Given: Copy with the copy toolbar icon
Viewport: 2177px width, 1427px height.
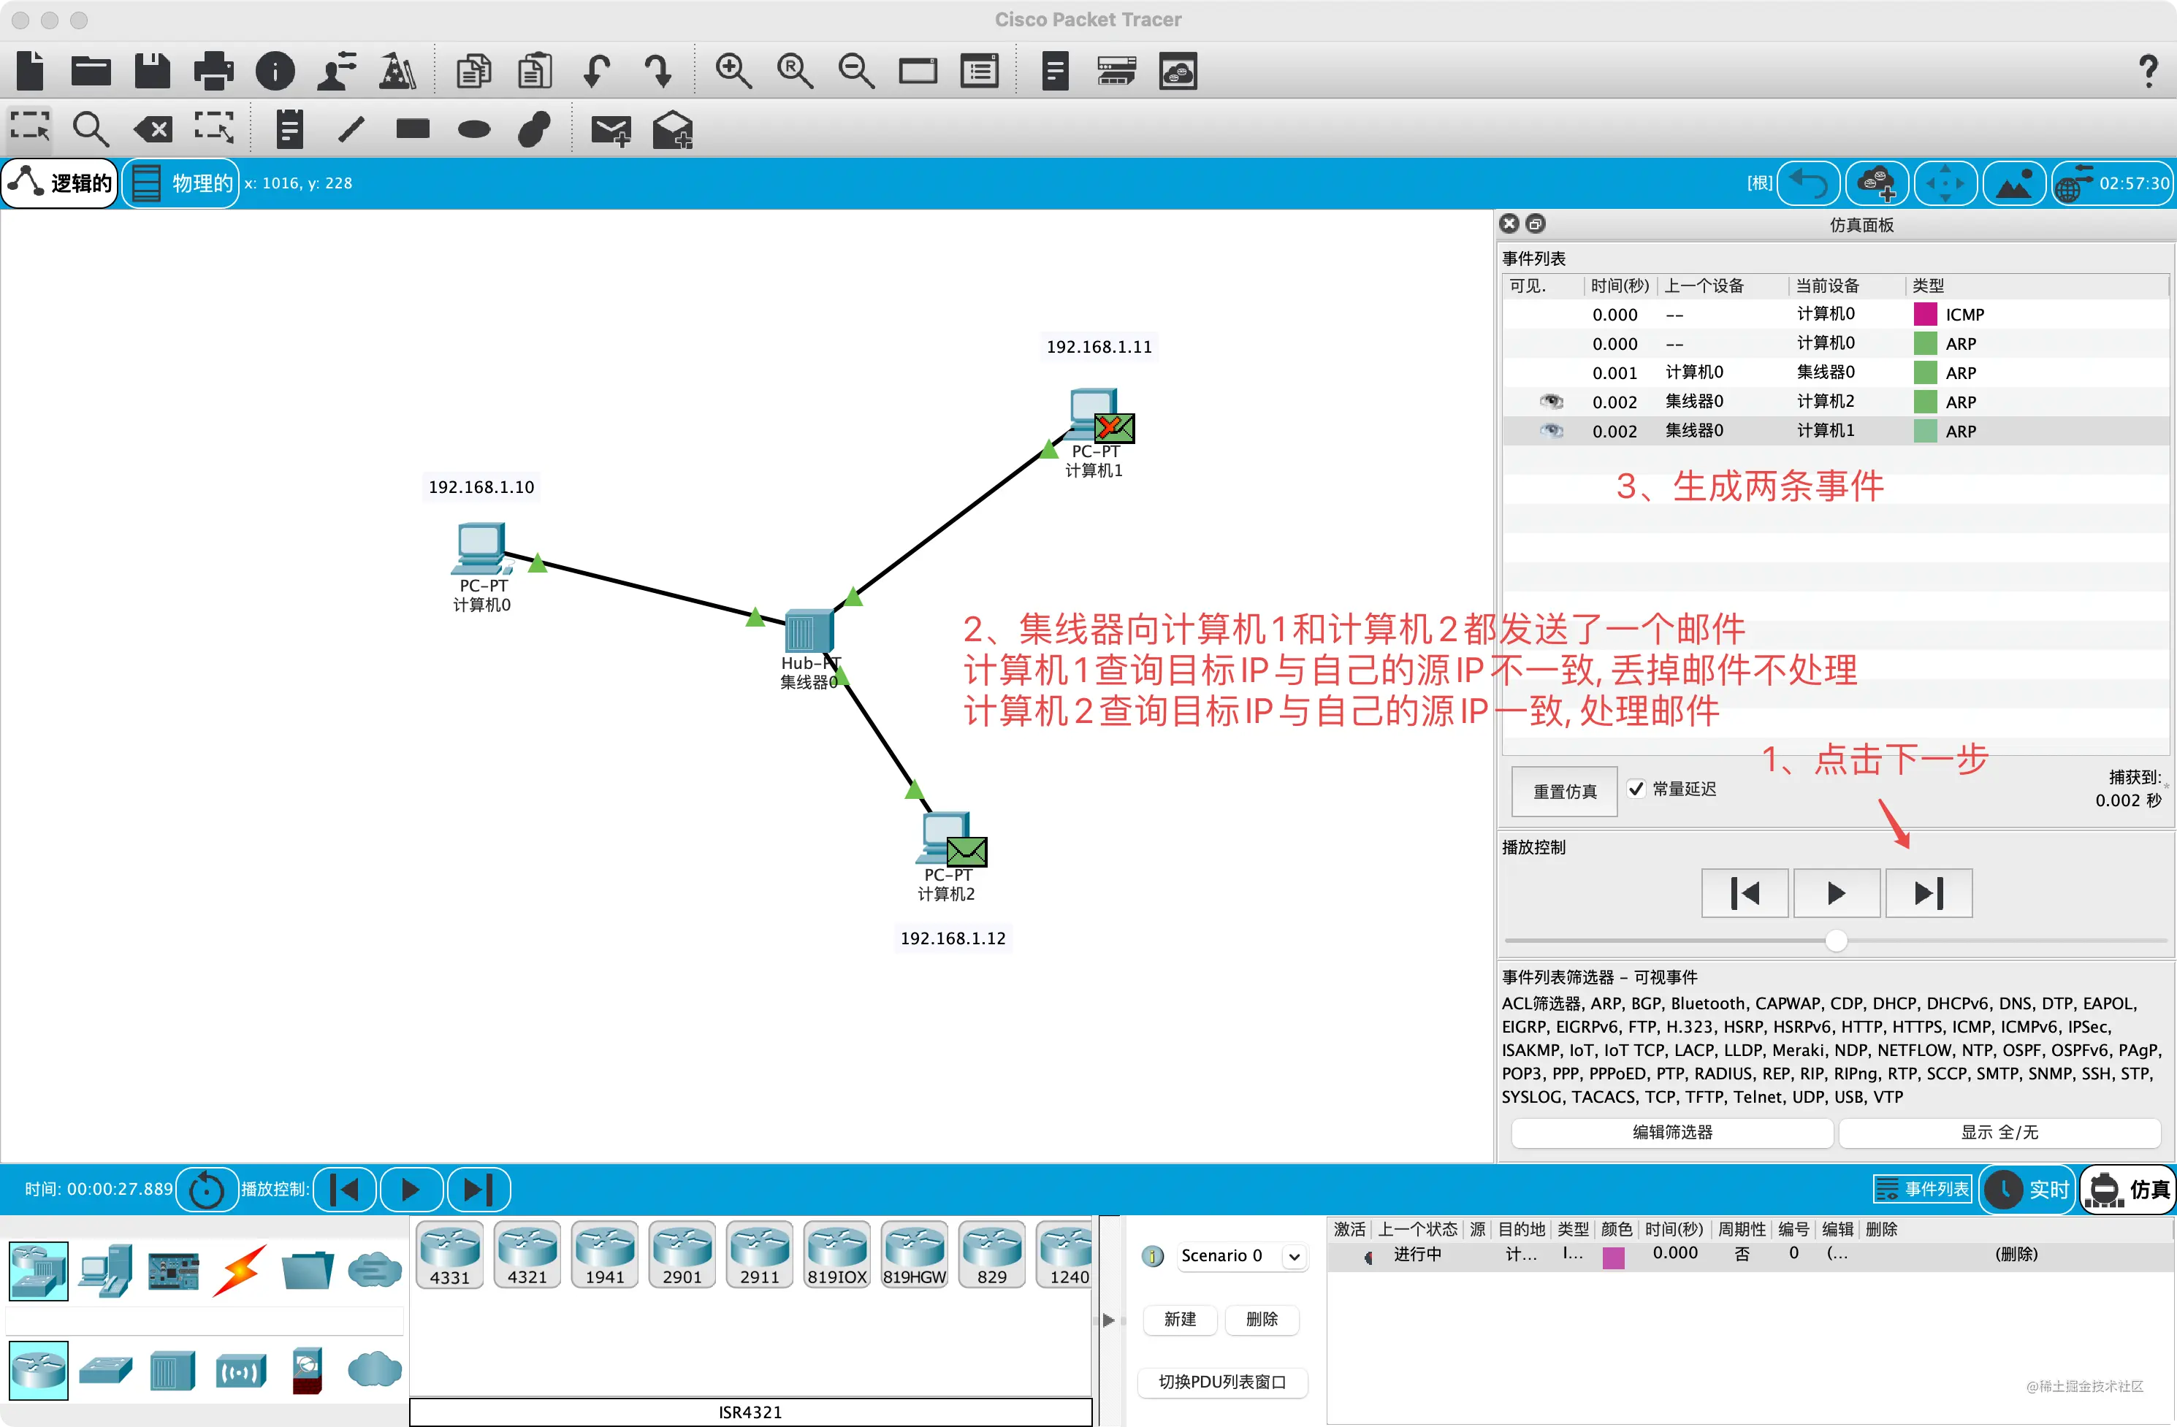Looking at the screenshot, I should 474,70.
